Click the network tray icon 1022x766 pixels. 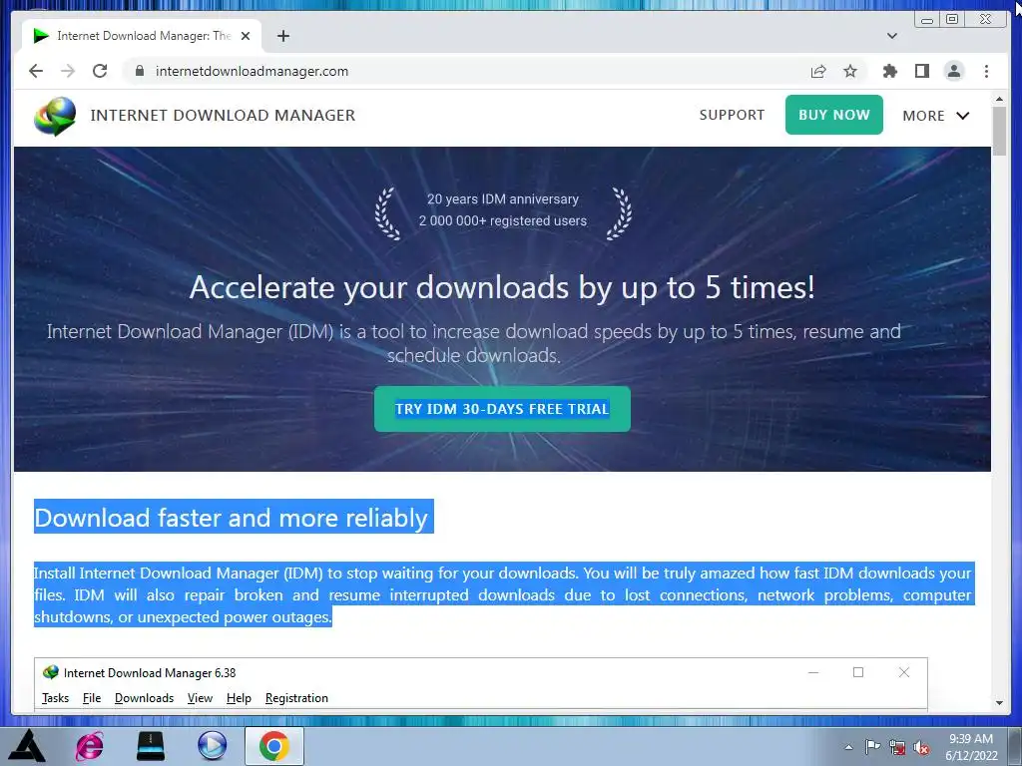897,747
